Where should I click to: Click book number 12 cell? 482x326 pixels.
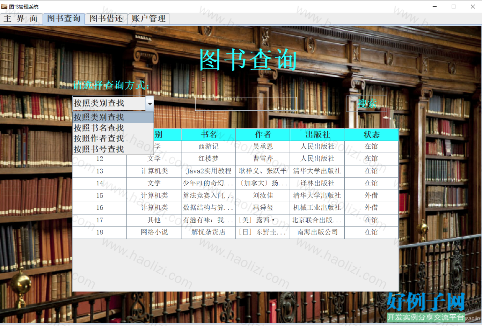100,159
